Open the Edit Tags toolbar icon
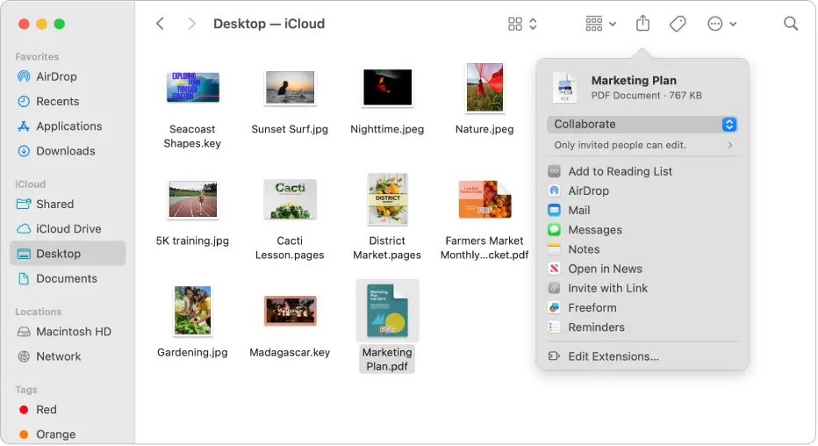The image size is (818, 446). 678,24
